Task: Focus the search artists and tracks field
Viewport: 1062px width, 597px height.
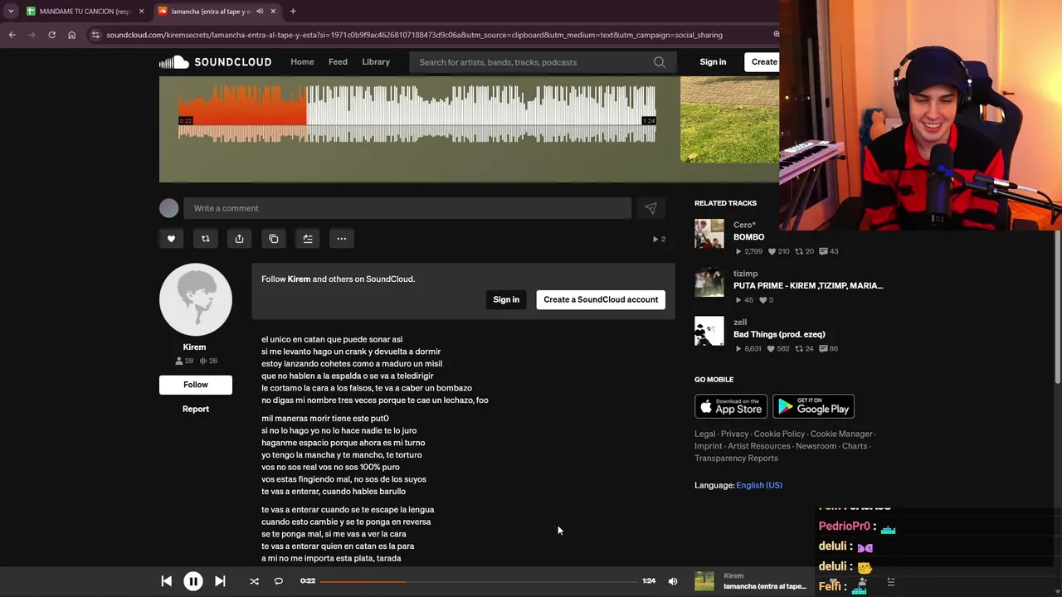Action: click(x=543, y=62)
